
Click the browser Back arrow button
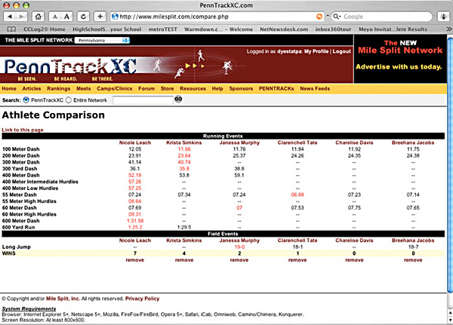8,16
